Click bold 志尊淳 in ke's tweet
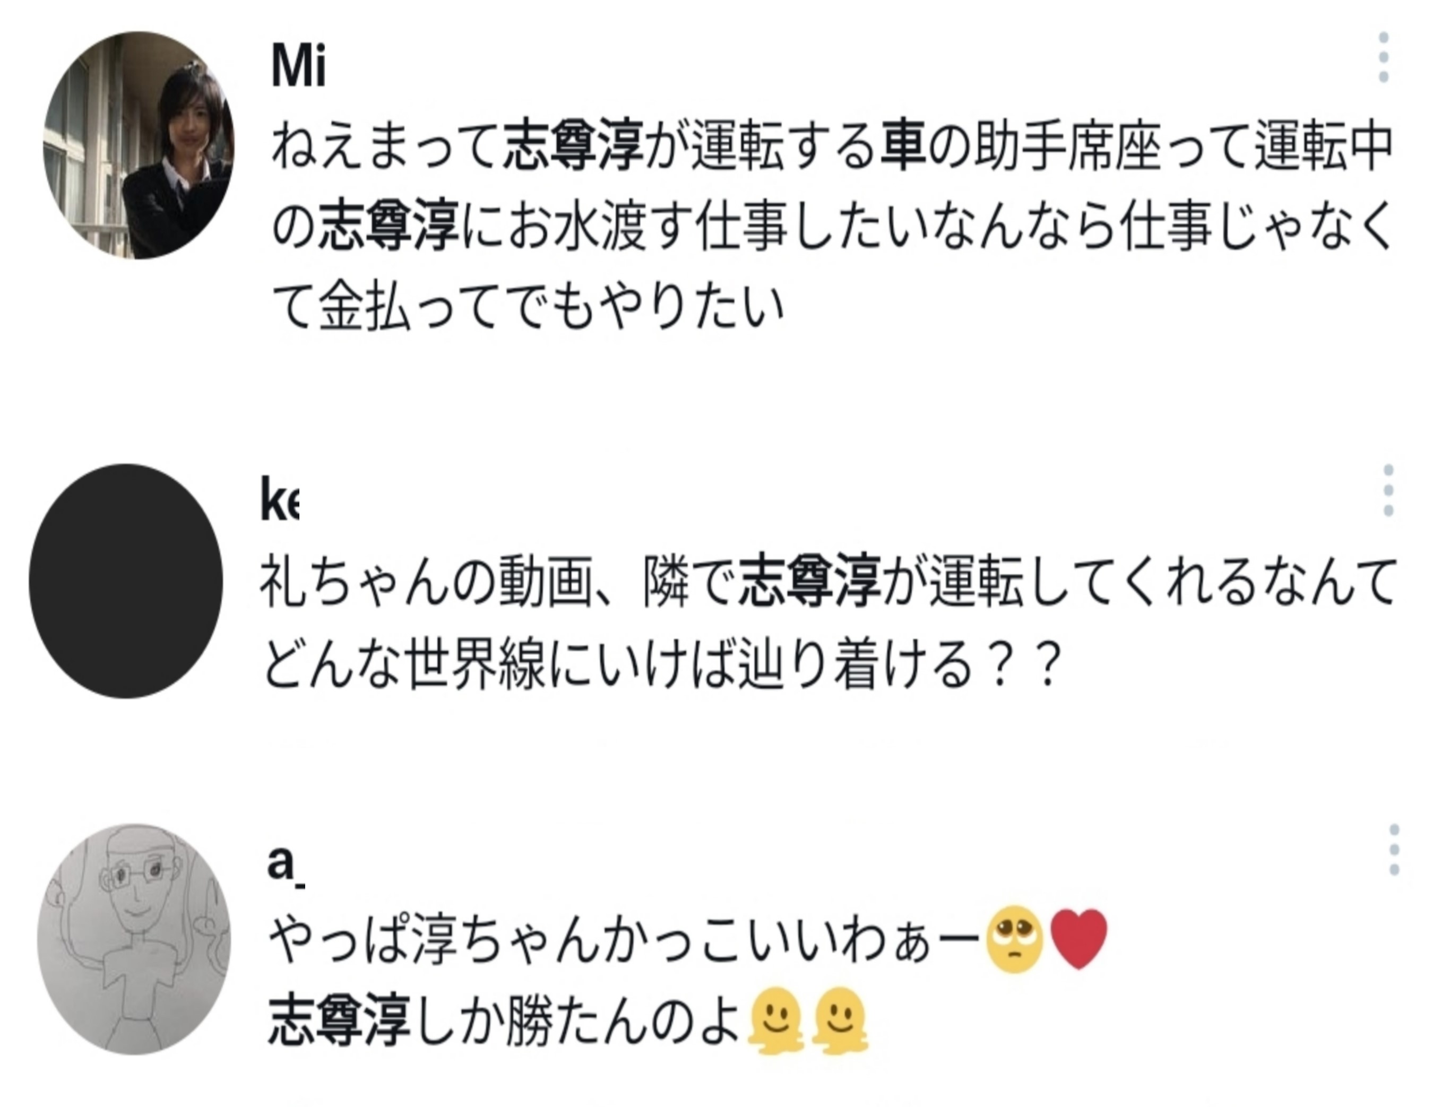 810,581
